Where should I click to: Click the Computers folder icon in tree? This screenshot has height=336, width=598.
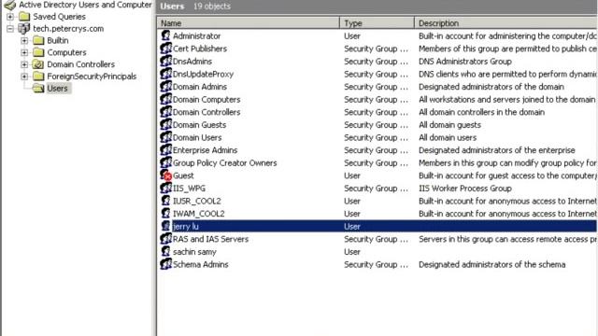[x=38, y=52]
